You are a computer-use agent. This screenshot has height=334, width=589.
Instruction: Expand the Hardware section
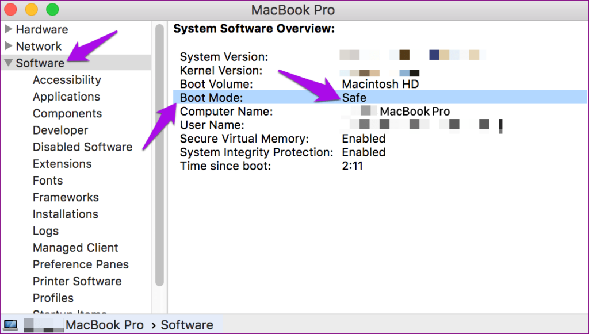8,29
